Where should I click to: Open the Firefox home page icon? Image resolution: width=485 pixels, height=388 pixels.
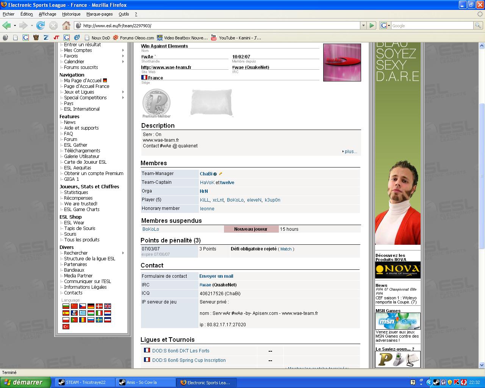[x=66, y=25]
